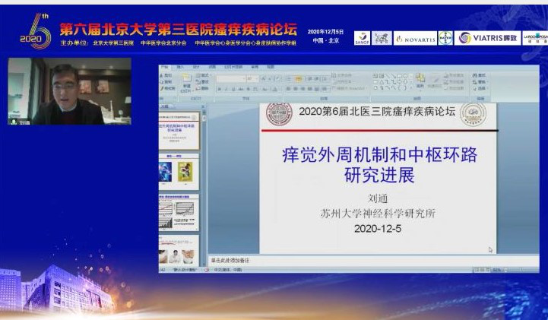Align text left in paragraph group

pos(288,89)
